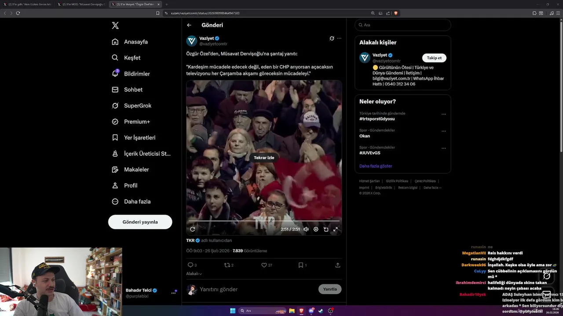Viewport: 563px width, 316px height.
Task: Open Windows Start menu
Action: pos(233,311)
